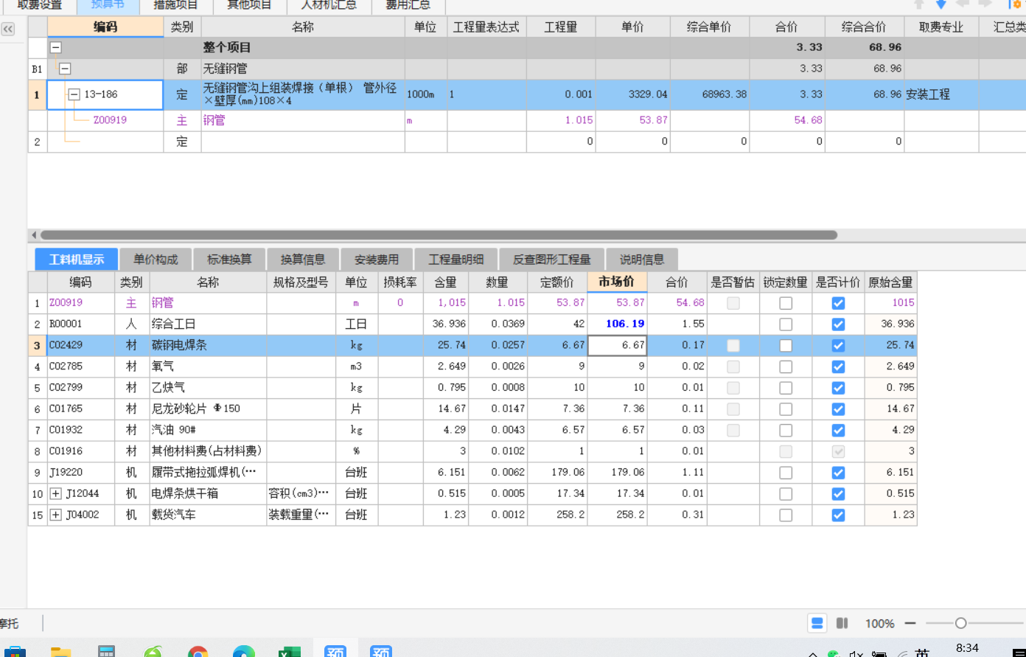
Task: Expand the J04002 载货汽车 row
Action: (x=55, y=515)
